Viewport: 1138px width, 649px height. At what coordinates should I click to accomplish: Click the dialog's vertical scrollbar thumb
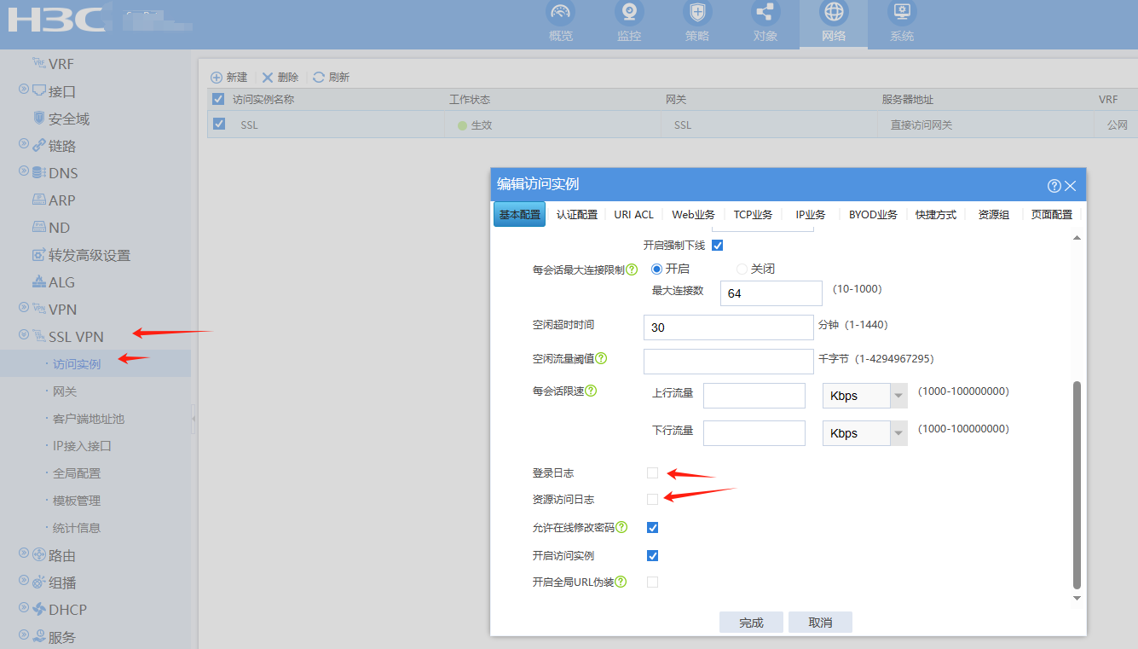click(1077, 484)
